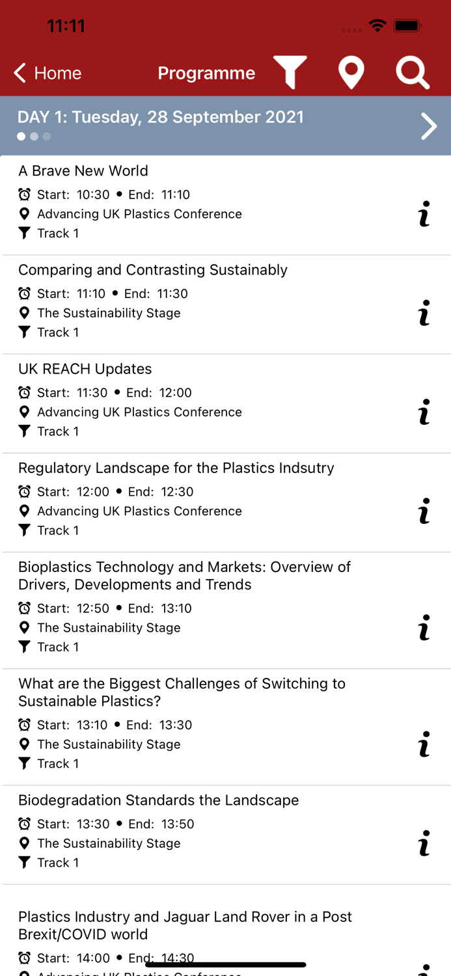Select Biodegradation Standards the Landscape title

[x=159, y=800]
